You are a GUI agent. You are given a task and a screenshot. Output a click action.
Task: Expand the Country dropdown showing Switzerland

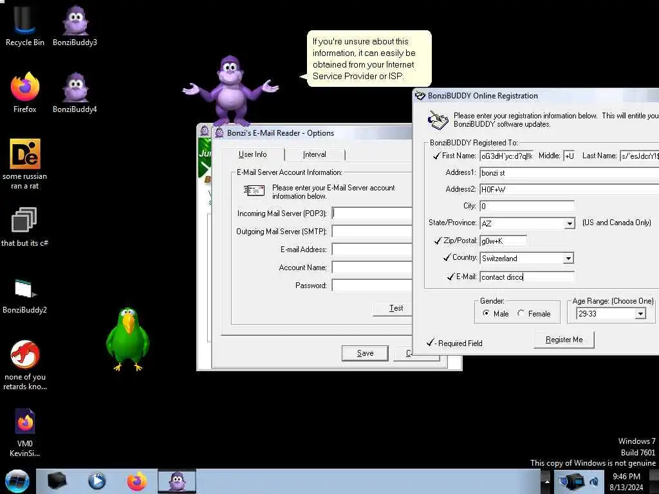(568, 258)
